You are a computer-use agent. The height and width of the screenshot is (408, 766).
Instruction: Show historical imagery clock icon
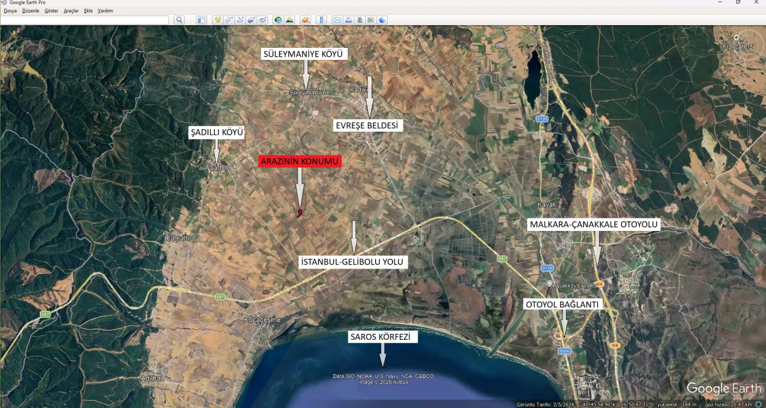coord(279,20)
